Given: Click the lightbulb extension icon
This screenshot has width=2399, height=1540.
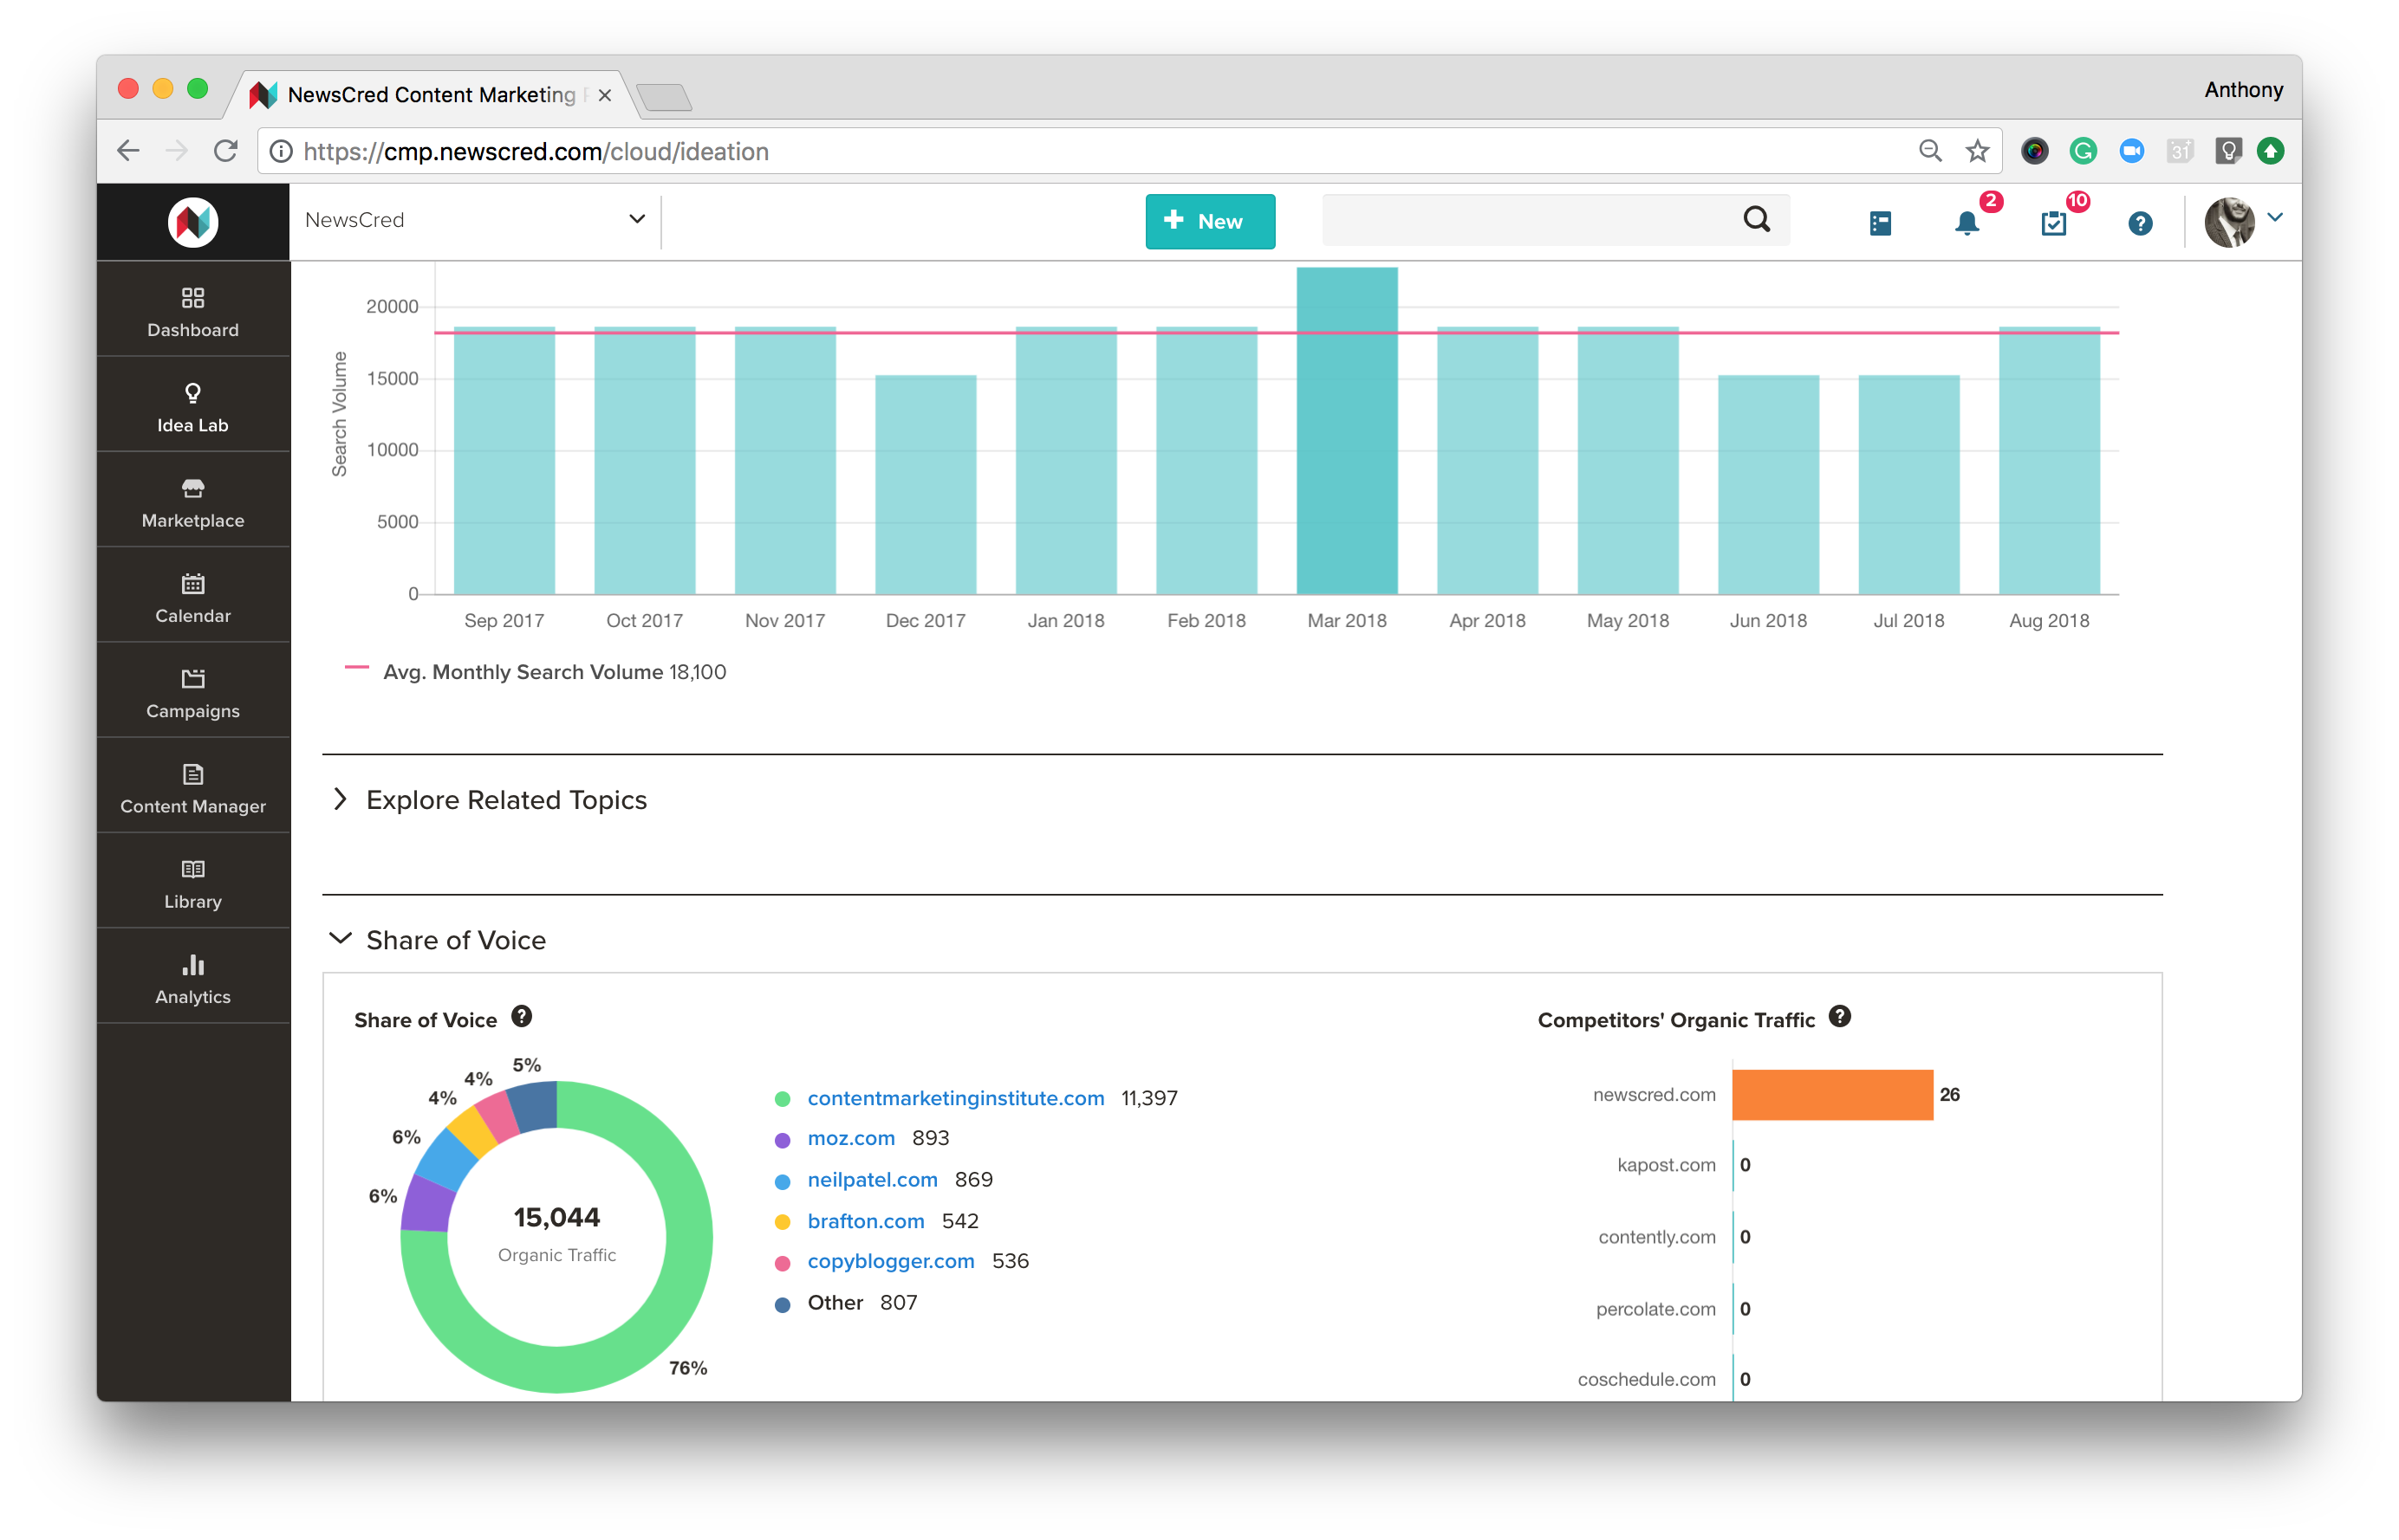Looking at the screenshot, I should coord(2228,151).
